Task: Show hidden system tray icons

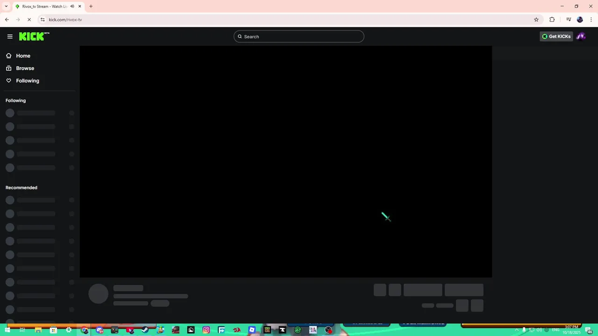Action: (x=517, y=330)
